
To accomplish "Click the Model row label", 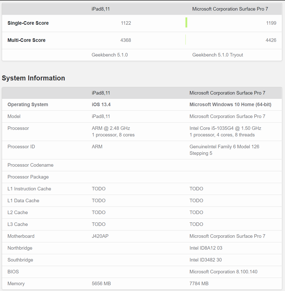I will (x=14, y=116).
